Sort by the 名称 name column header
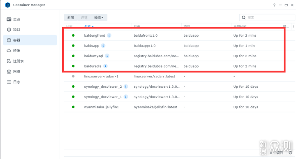The image size is (296, 159). 89,26
